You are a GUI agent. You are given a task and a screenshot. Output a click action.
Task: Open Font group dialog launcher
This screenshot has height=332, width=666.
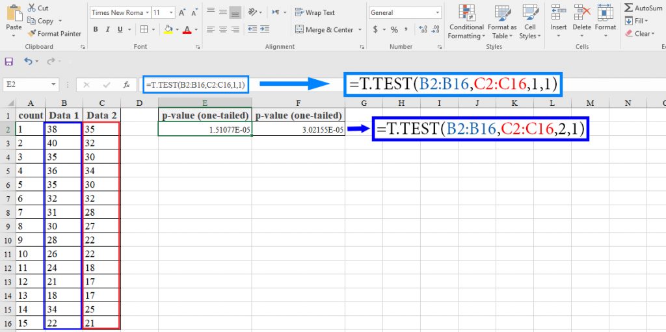198,47
